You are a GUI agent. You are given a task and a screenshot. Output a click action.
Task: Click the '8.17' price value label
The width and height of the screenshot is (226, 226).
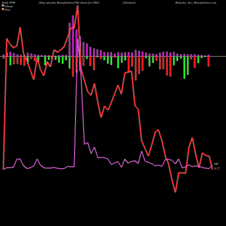217,169
